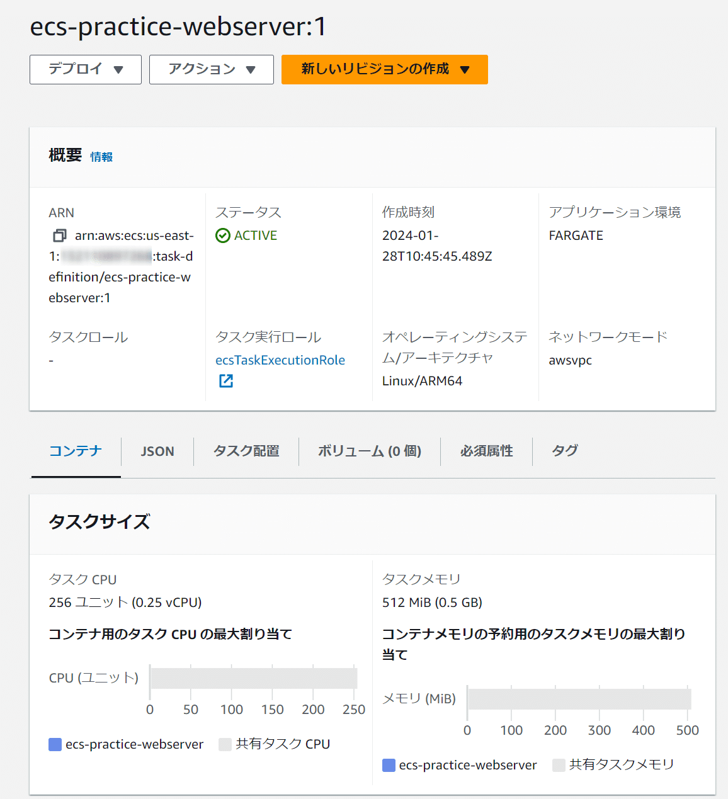Click the 情報 link beside 概要
This screenshot has height=799, width=728.
tap(101, 157)
